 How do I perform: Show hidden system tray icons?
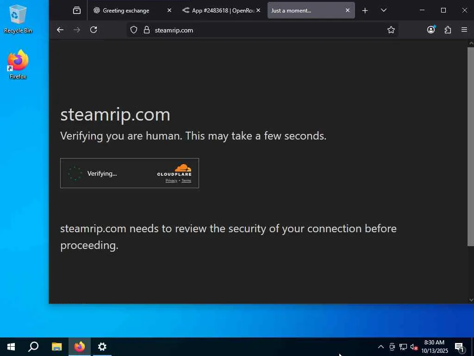[x=381, y=347]
